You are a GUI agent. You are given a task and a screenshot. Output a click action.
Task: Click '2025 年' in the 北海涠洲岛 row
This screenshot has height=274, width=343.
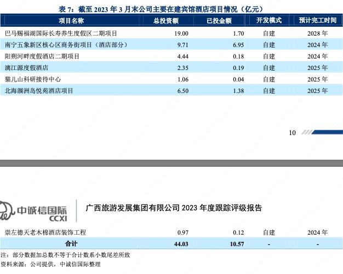[x=318, y=91]
